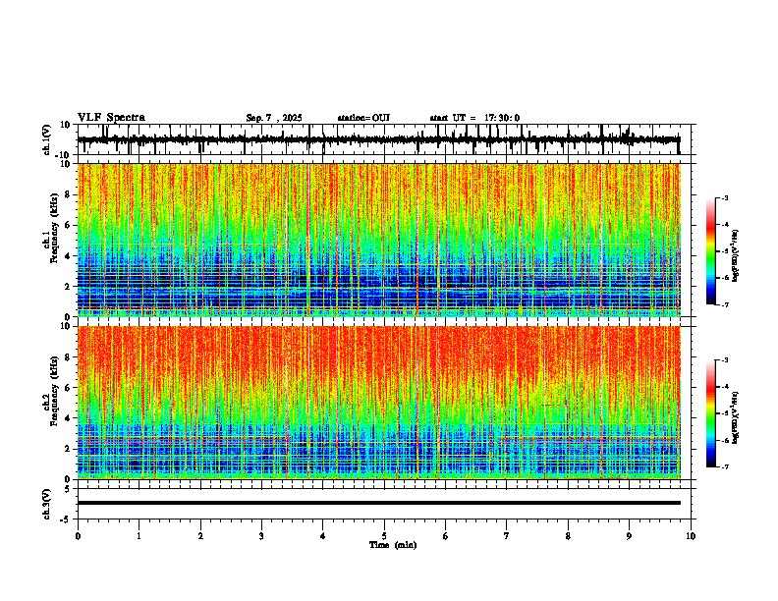Click the "Time (min)" axis title
Screen dimensions: 778x601
[x=393, y=545]
